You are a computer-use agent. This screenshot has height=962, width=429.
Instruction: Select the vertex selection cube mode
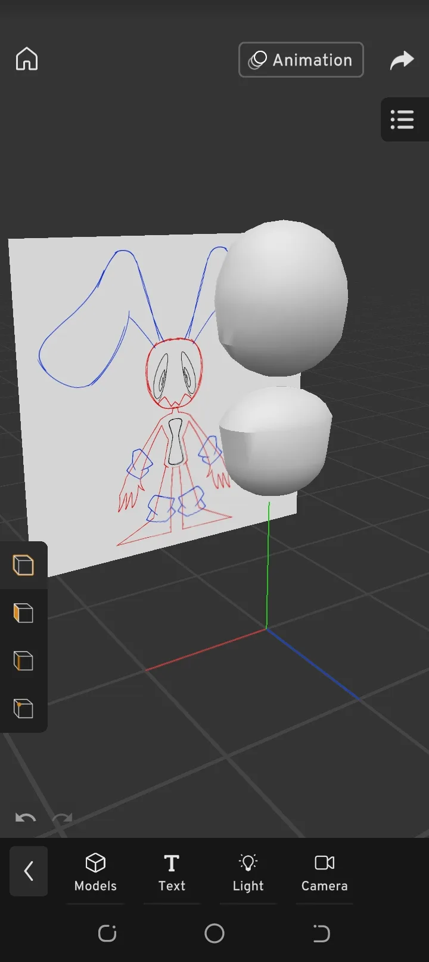click(23, 708)
